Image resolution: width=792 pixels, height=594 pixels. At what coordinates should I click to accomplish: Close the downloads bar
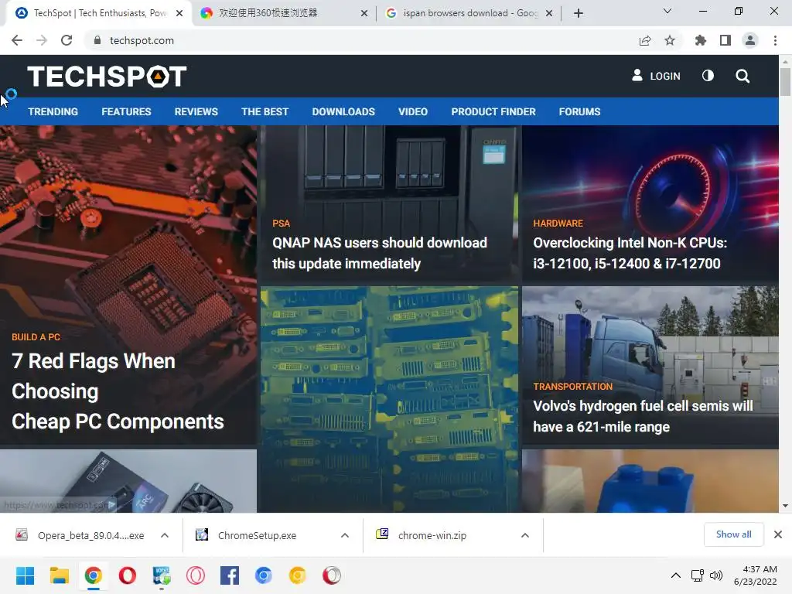point(778,534)
